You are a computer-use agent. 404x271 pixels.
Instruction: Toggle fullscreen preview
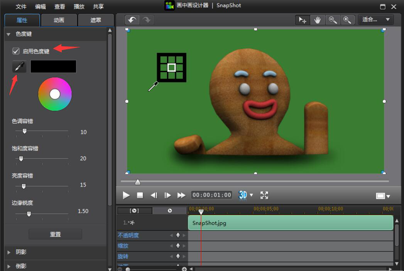(264, 195)
